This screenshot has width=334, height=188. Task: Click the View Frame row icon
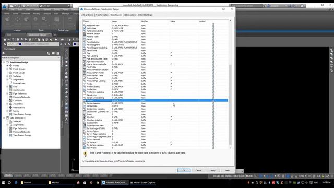point(85,148)
